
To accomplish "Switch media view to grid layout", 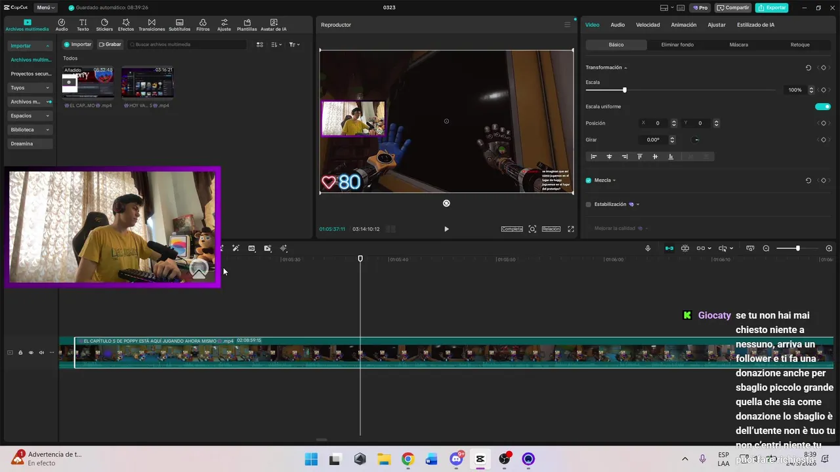I will pos(260,45).
